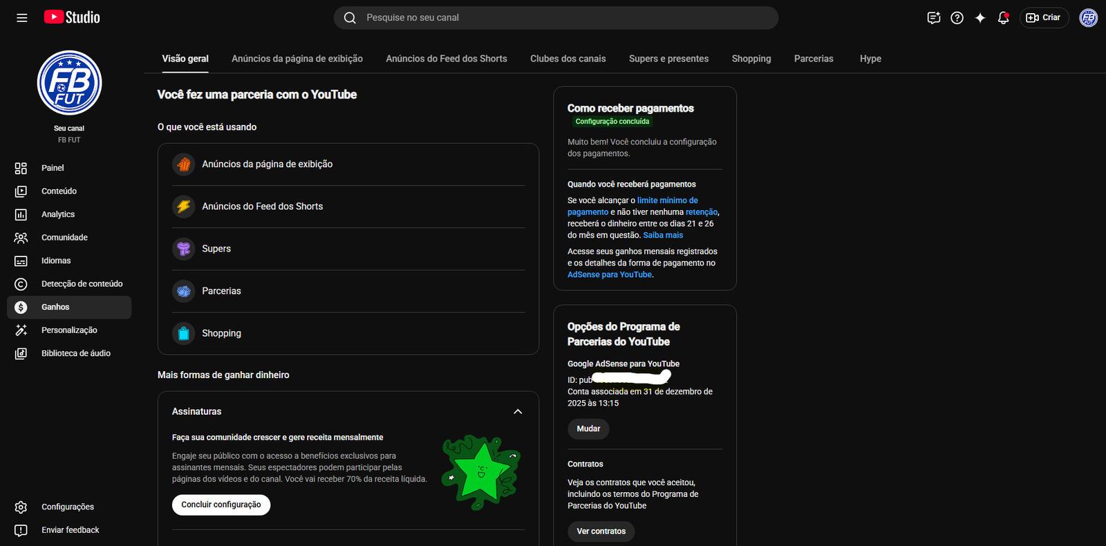The width and height of the screenshot is (1106, 546).
Task: Click the YouTube Studio logo
Action: [72, 17]
